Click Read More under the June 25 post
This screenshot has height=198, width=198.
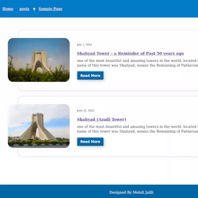(90, 142)
